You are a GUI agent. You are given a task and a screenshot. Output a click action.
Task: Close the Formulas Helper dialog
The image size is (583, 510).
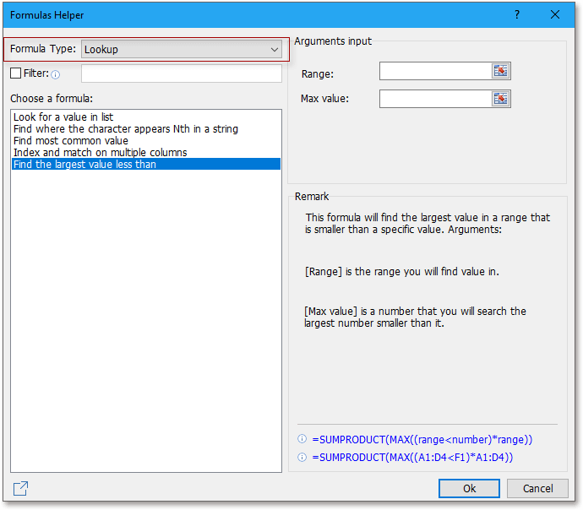click(x=555, y=15)
